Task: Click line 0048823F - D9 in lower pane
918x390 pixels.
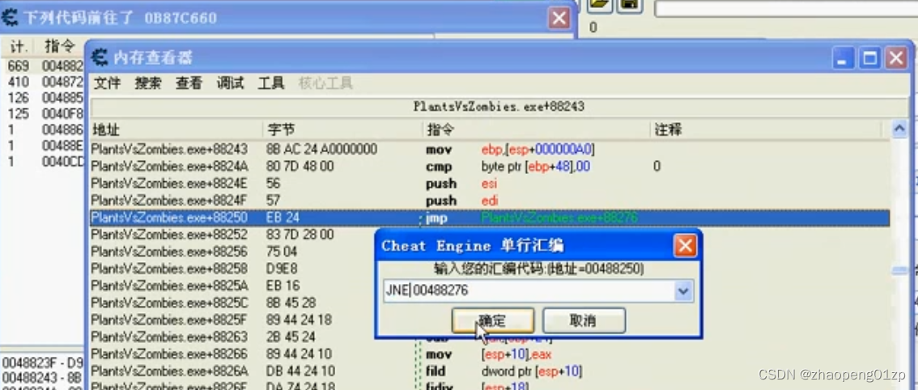Action: tap(43, 363)
